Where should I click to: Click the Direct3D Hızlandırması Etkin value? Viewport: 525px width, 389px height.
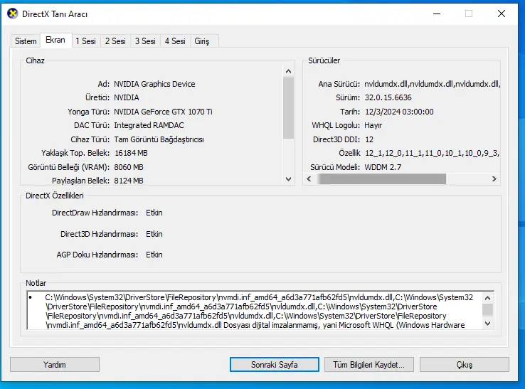tap(154, 234)
